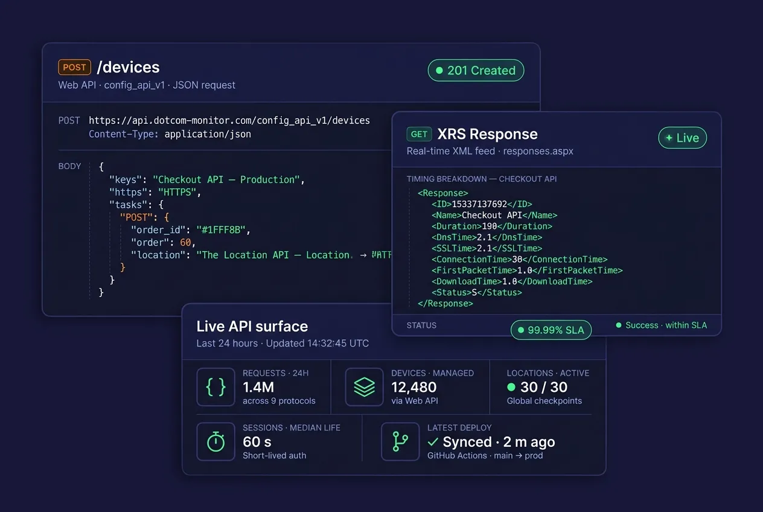Click the 201 Created status badge

click(476, 71)
